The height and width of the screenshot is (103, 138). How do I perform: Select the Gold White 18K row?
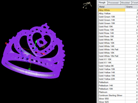(x=118, y=53)
